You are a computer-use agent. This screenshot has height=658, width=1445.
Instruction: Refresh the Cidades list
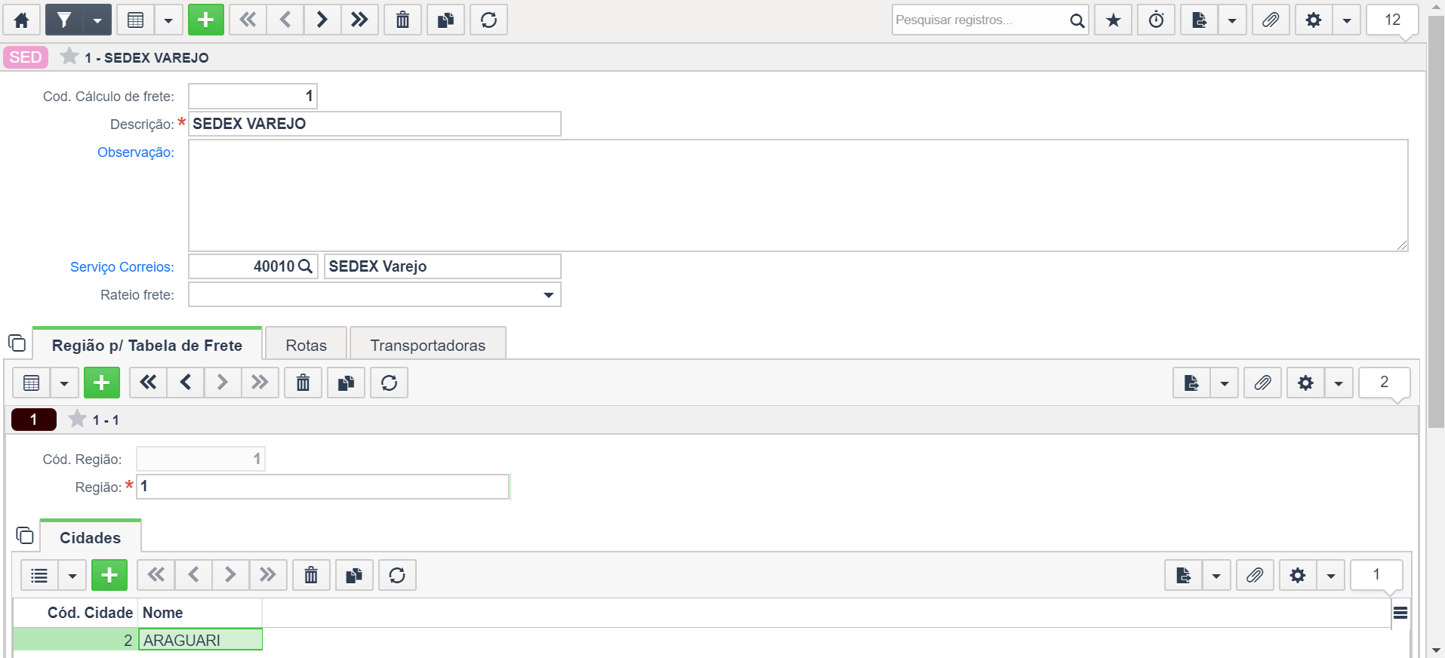[397, 575]
